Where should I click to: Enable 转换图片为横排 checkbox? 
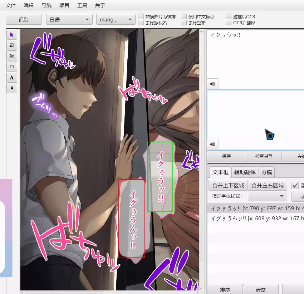[x=141, y=16]
